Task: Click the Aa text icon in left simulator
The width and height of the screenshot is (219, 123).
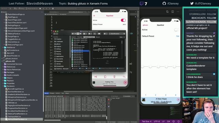Action: 96,77
